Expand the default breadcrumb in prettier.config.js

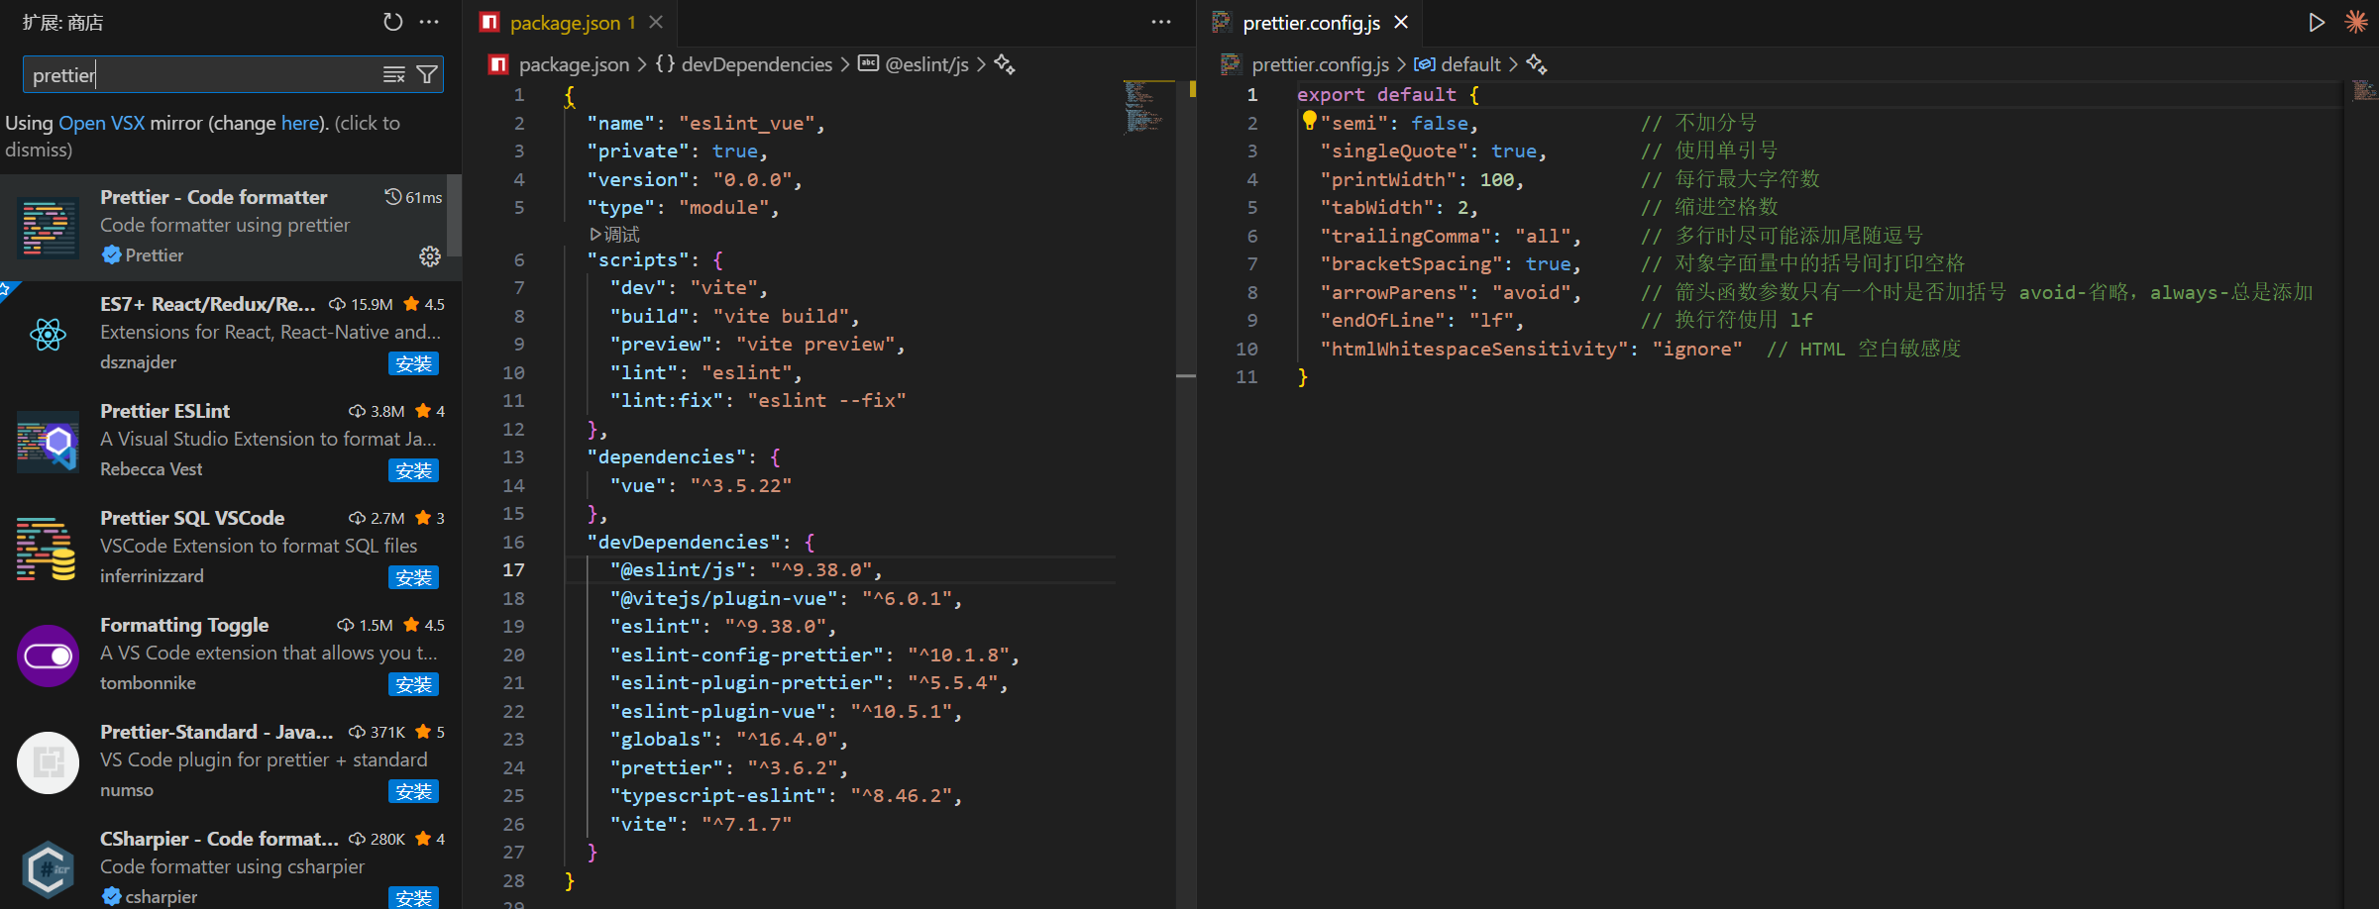click(1469, 64)
